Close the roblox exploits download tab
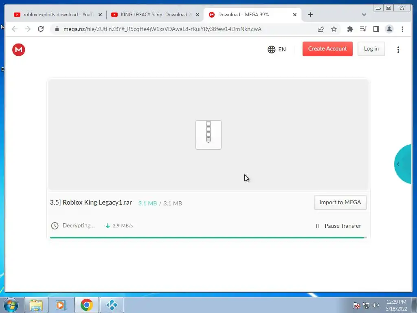417x313 pixels. click(x=100, y=15)
